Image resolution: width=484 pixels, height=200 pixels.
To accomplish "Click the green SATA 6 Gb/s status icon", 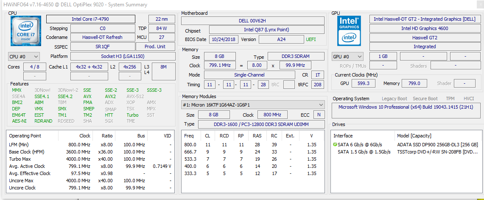I will pos(335,144).
